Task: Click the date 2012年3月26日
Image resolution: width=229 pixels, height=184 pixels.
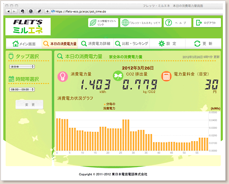Action: pos(138,68)
